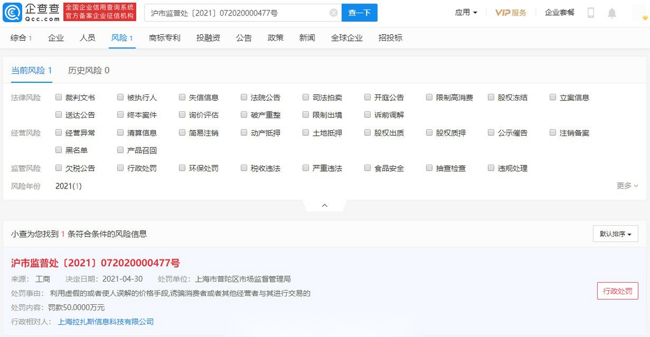The width and height of the screenshot is (650, 337).
Task: Check the 严重违法 checkbox
Action: [306, 168]
